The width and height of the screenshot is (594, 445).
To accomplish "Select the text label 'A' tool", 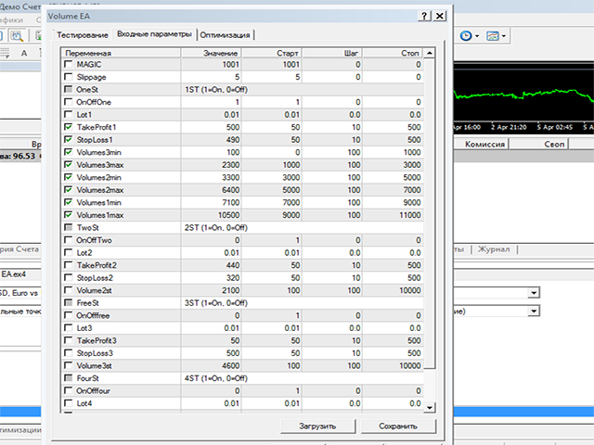I will click(x=24, y=54).
